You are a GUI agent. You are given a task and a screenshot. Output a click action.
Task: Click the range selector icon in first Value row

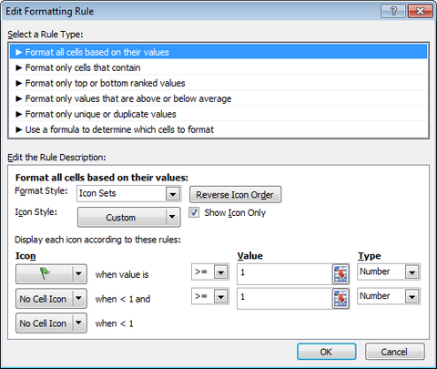[x=340, y=274]
